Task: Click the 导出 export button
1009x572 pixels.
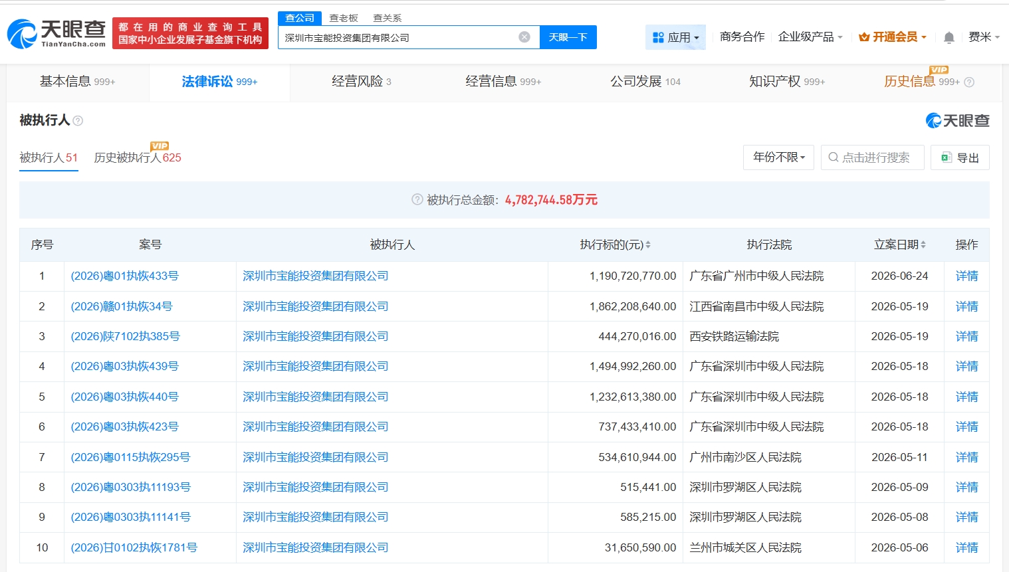Action: [x=960, y=157]
